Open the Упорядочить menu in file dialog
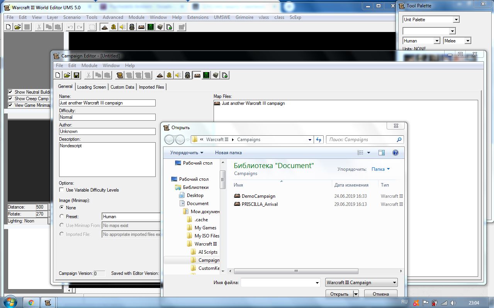494x308 pixels. click(x=187, y=153)
